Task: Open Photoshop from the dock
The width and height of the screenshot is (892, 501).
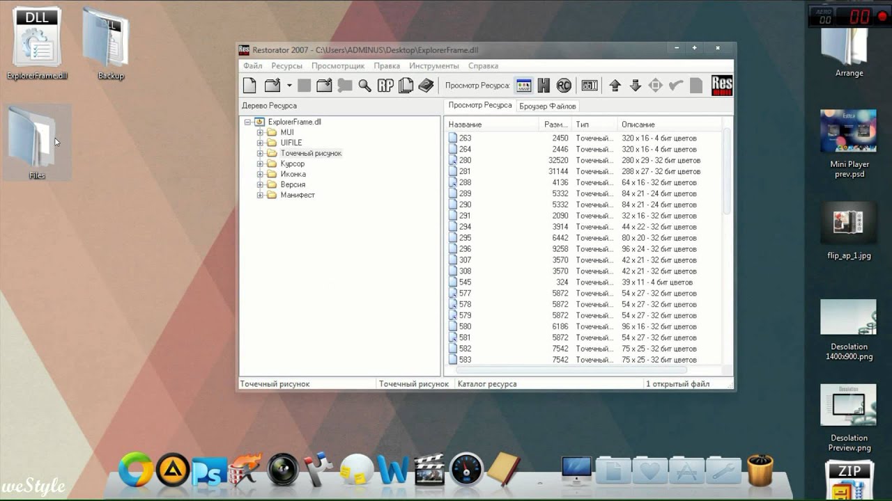Action: click(209, 471)
